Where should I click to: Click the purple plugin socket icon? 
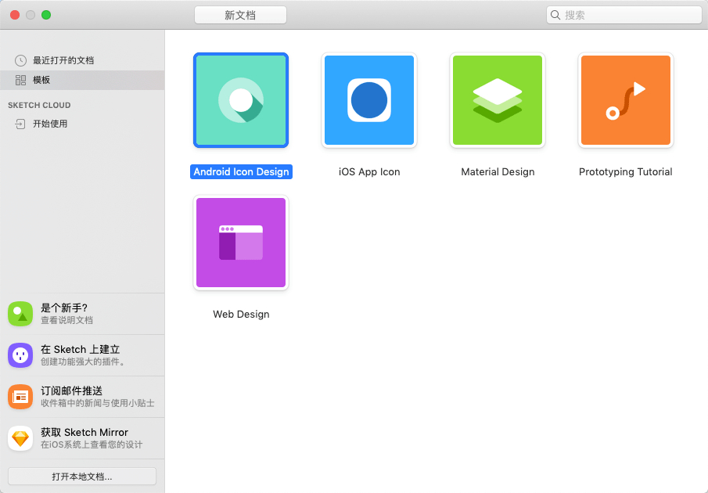pyautogui.click(x=20, y=355)
